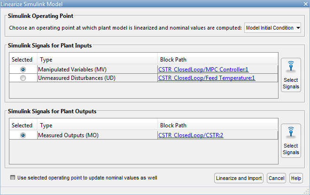Click Selected header in Plant Outputs table
Image resolution: width=310 pixels, height=195 pixels.
pos(23,125)
